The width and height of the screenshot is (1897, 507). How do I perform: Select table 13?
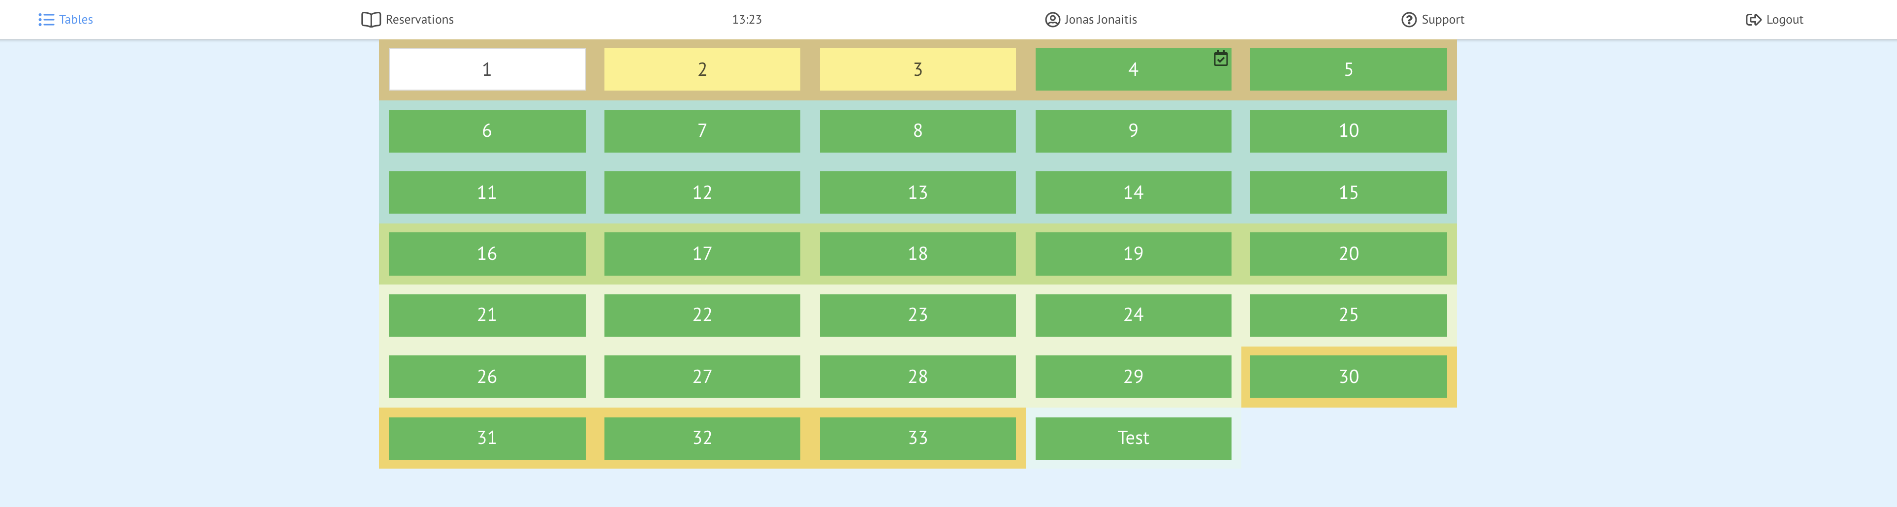pos(917,192)
